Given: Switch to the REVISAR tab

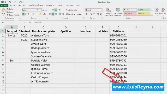Looking at the screenshot, I should 70,5.
